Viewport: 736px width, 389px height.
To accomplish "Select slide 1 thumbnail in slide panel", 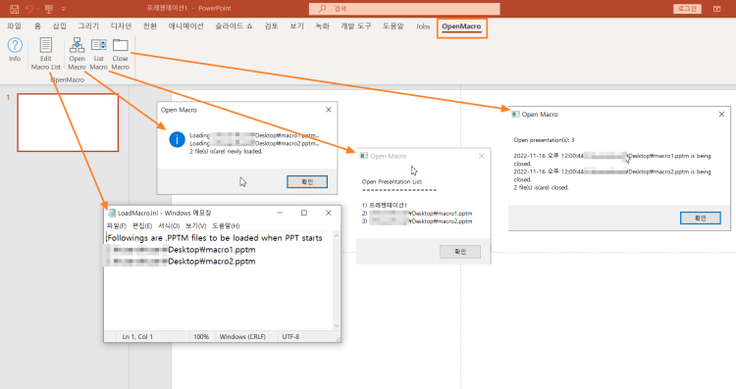I will [x=68, y=122].
